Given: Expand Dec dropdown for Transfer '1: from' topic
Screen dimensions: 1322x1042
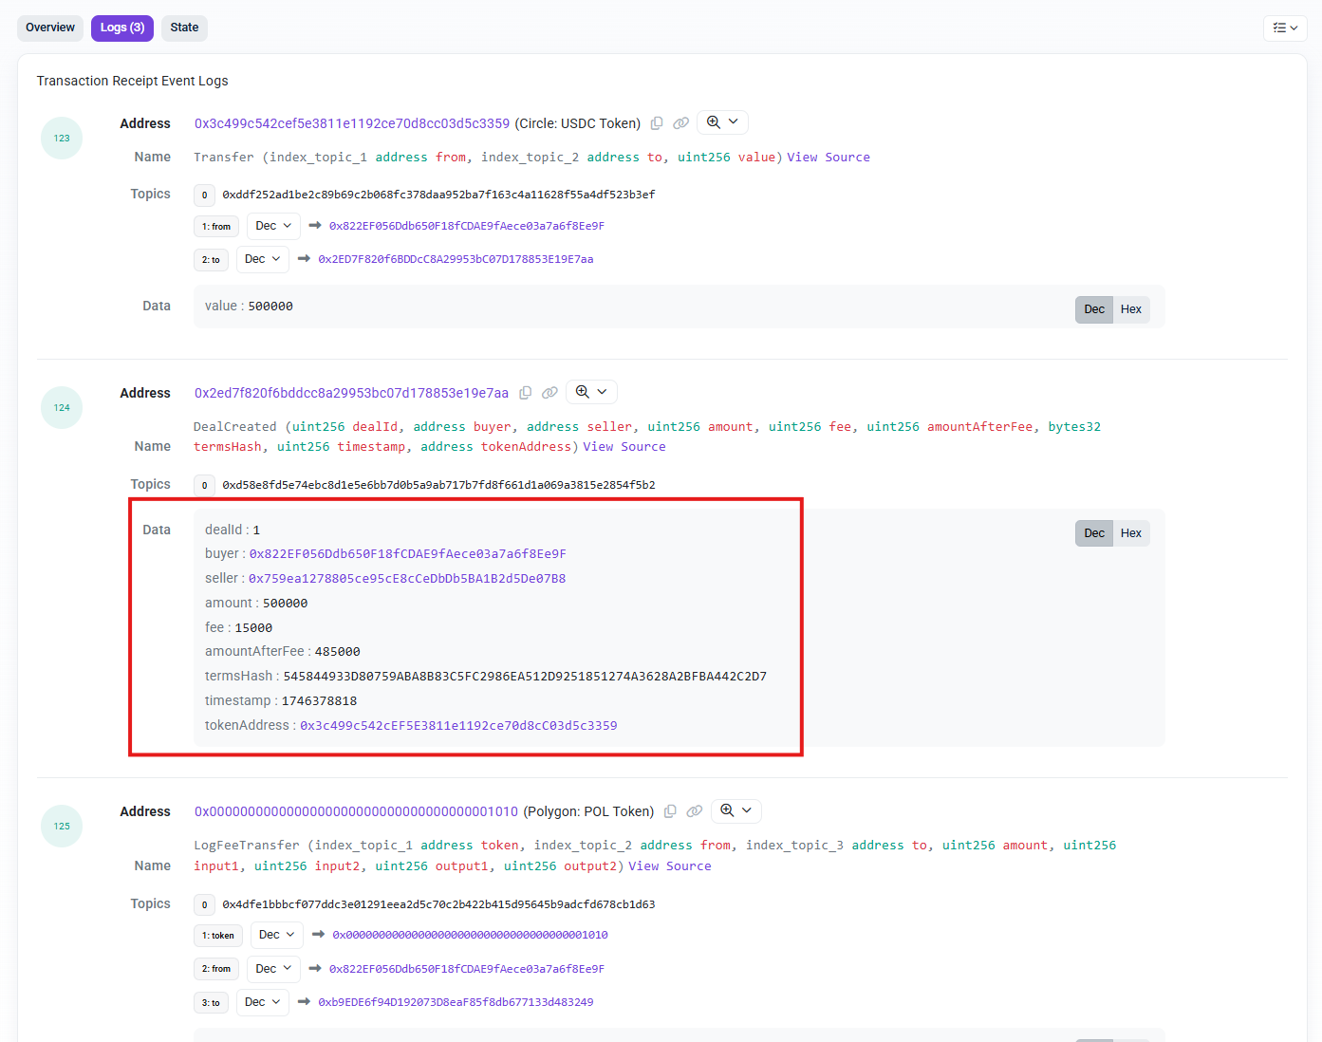Looking at the screenshot, I should [x=273, y=226].
